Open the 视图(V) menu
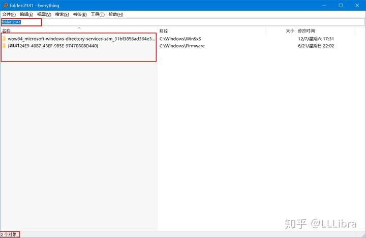This screenshot has width=366, height=238. [44, 14]
